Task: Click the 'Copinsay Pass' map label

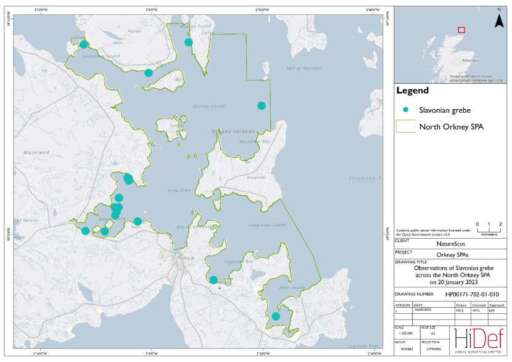Action: (363, 346)
